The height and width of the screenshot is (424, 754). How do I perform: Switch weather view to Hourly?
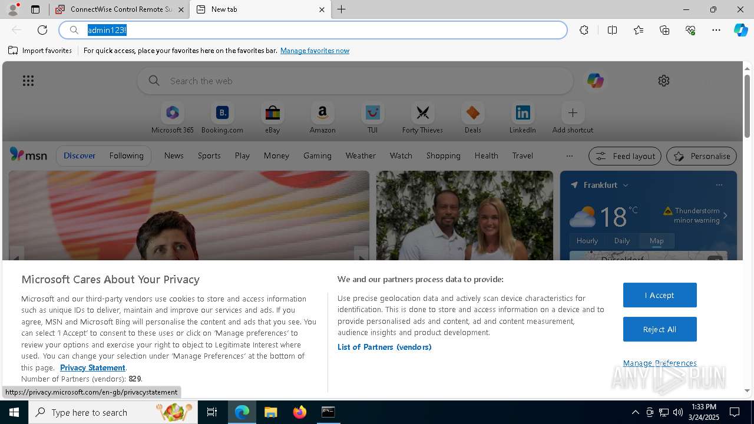[587, 240]
